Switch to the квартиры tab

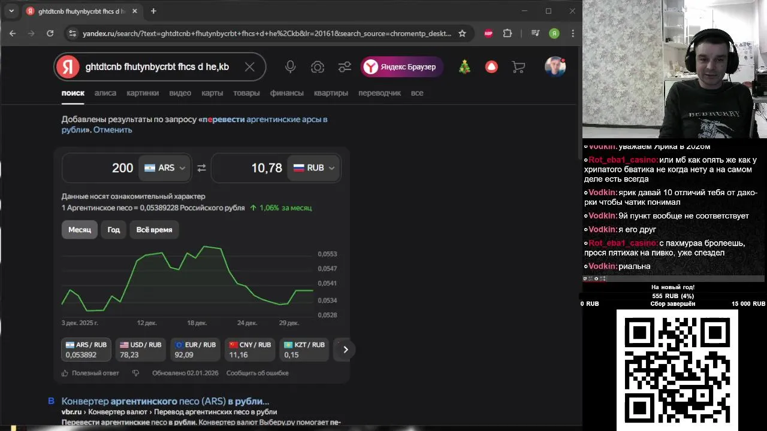pyautogui.click(x=331, y=93)
